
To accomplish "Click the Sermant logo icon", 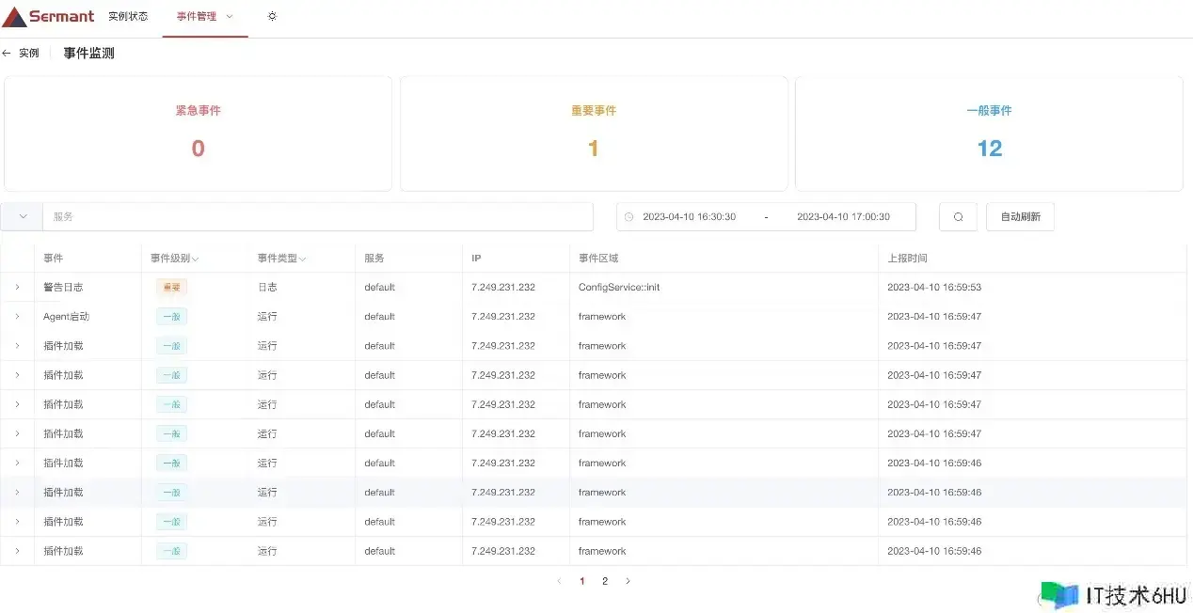I will point(15,16).
